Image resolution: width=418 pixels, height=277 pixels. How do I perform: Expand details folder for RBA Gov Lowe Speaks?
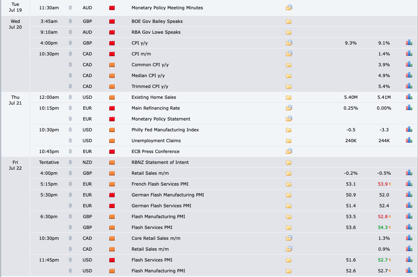pos(289,32)
